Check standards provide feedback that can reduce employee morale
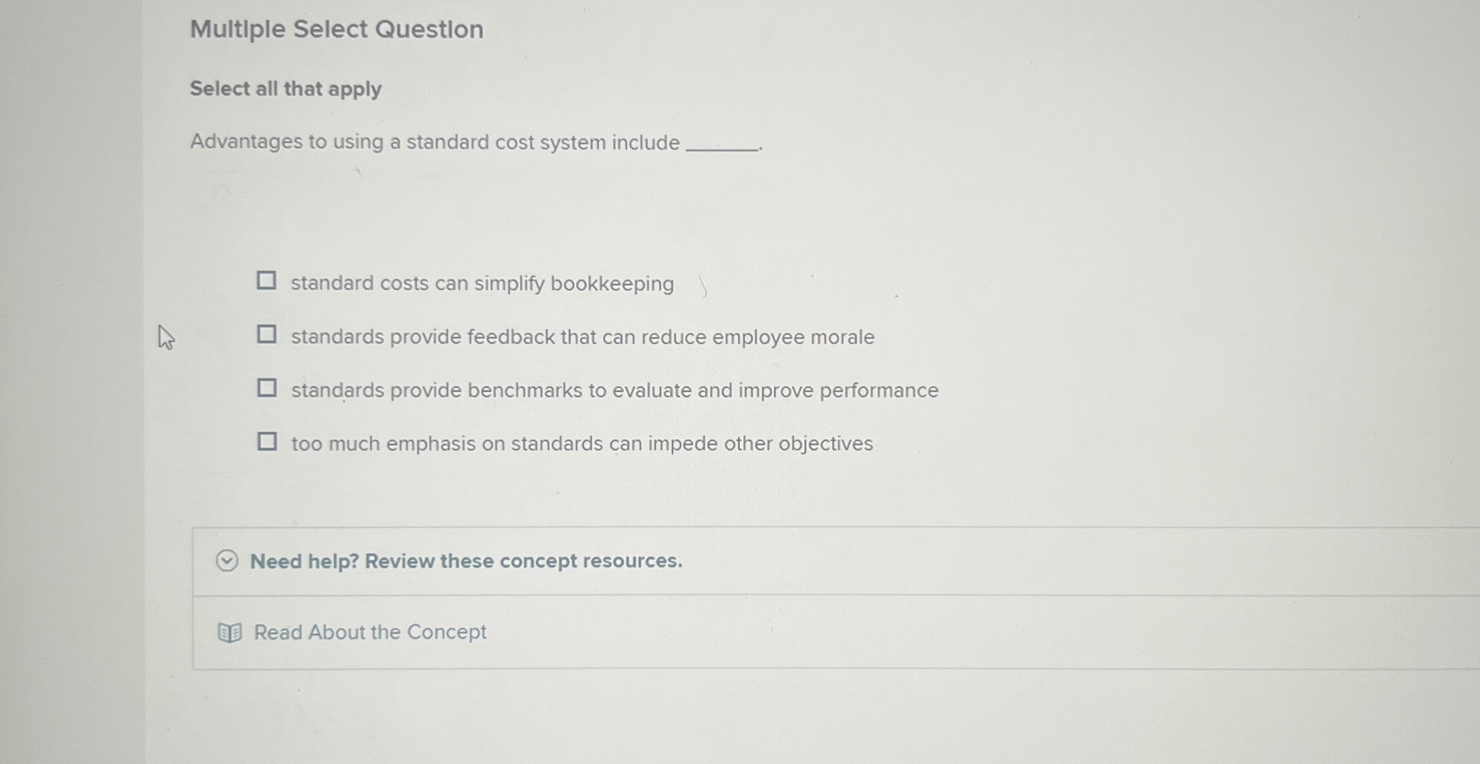Viewport: 1480px width, 764px height. 267,334
